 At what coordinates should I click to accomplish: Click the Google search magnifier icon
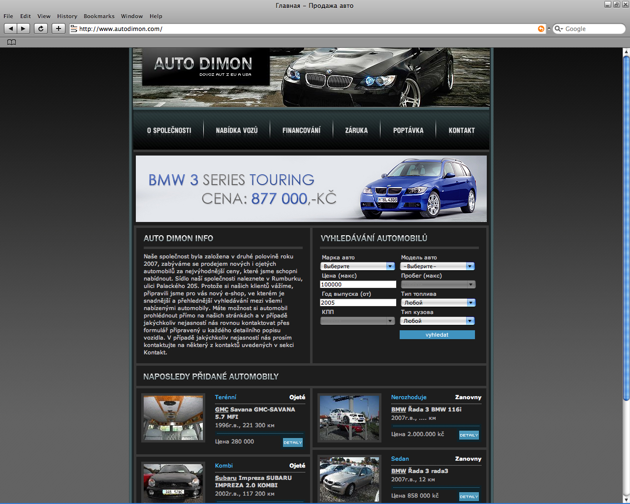click(x=558, y=29)
